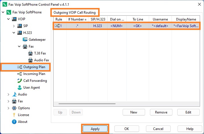Click the *<default> username cell
The image size is (204, 134).
tap(160, 26)
